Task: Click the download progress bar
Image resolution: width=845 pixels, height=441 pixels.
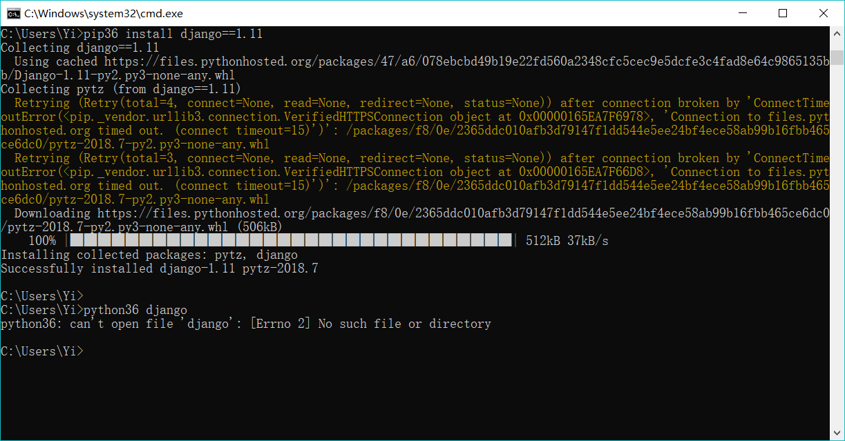Action: [x=291, y=241]
